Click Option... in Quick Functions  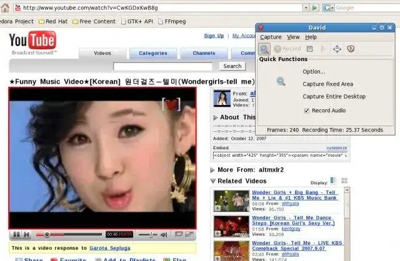coord(314,72)
